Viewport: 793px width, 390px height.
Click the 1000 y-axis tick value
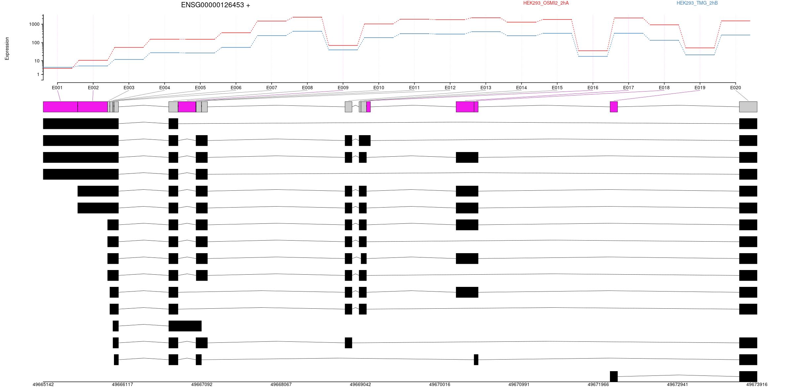click(x=34, y=24)
